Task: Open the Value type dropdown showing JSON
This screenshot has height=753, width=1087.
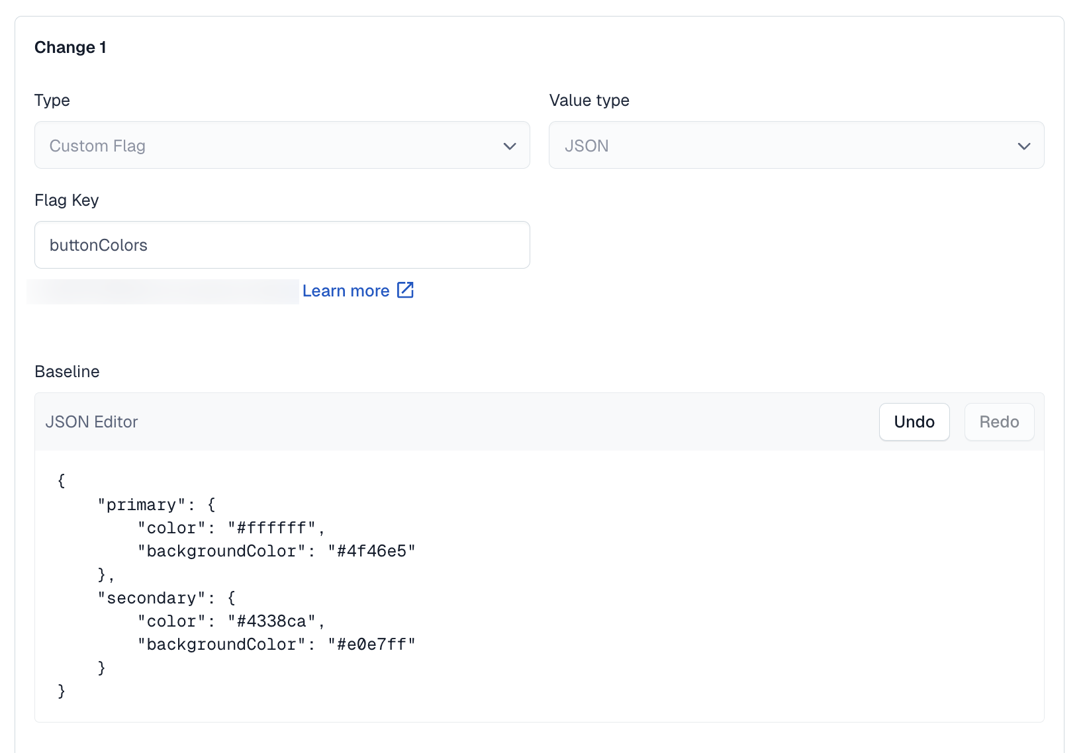Action: (796, 145)
